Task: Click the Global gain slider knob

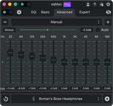Action: coord(47,30)
